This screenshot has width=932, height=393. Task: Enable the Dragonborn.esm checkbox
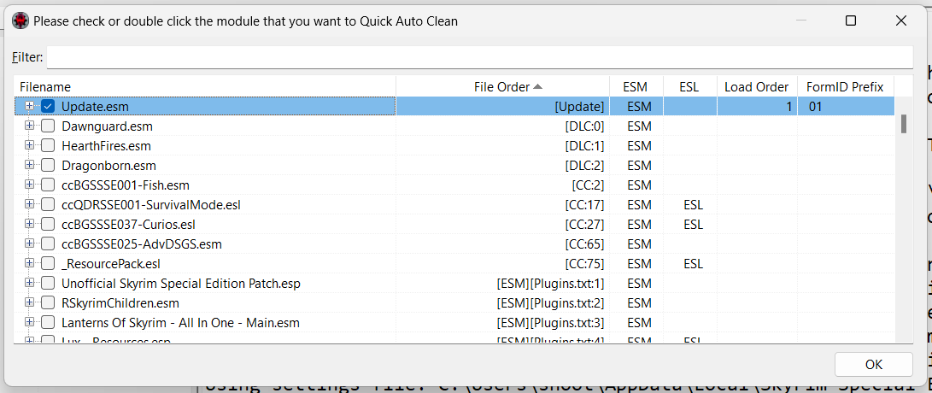(x=48, y=165)
